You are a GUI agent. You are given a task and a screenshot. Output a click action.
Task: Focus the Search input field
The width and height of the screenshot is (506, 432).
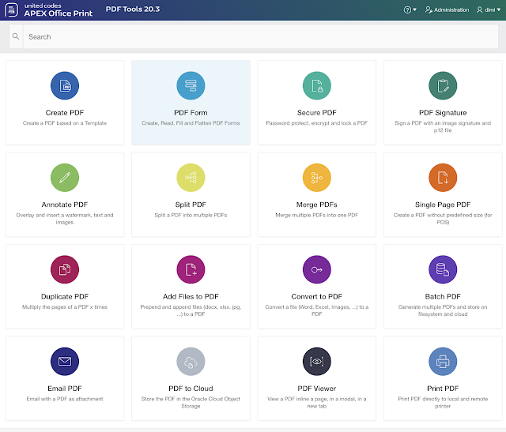coord(261,37)
